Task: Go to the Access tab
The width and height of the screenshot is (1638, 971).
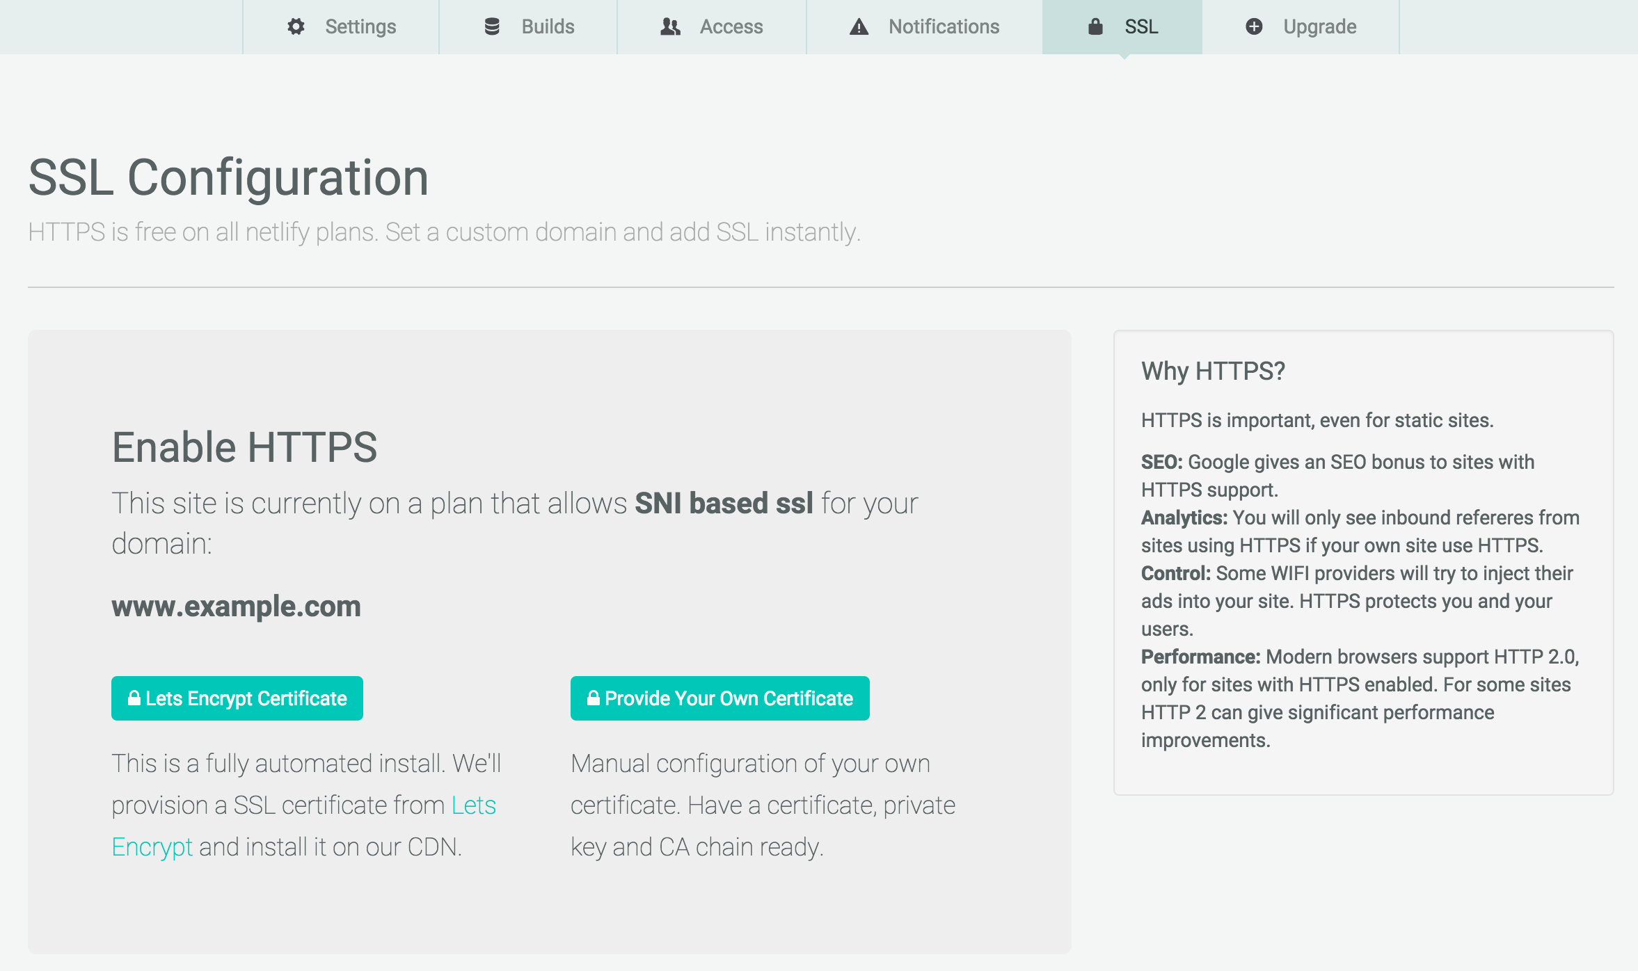Action: coord(731,26)
